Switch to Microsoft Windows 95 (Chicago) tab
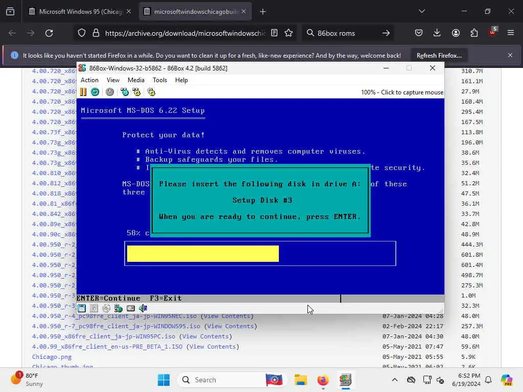The height and width of the screenshot is (392, 523). [x=80, y=12]
